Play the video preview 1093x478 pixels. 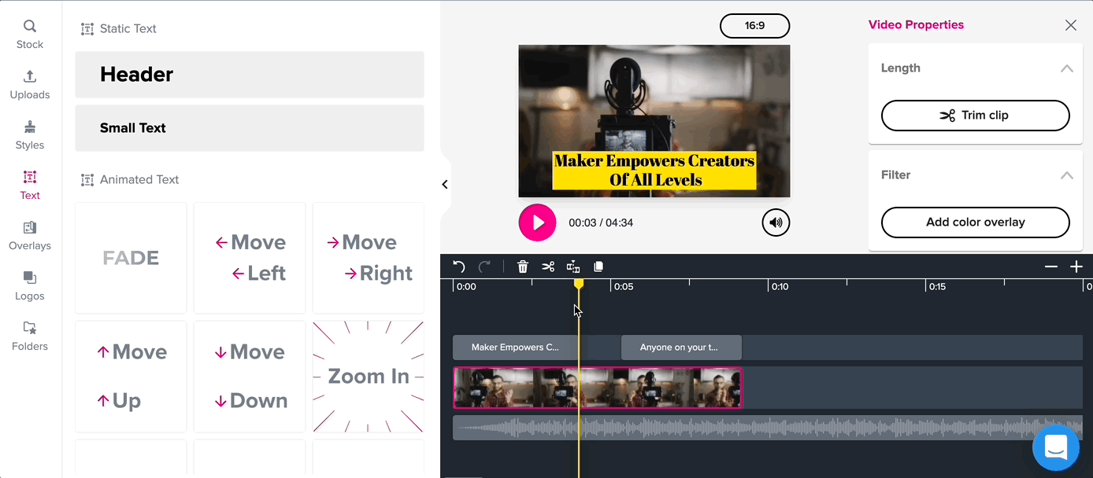(x=537, y=222)
